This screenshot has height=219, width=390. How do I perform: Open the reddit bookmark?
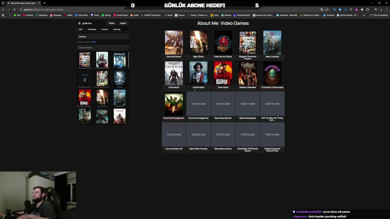tap(134, 15)
